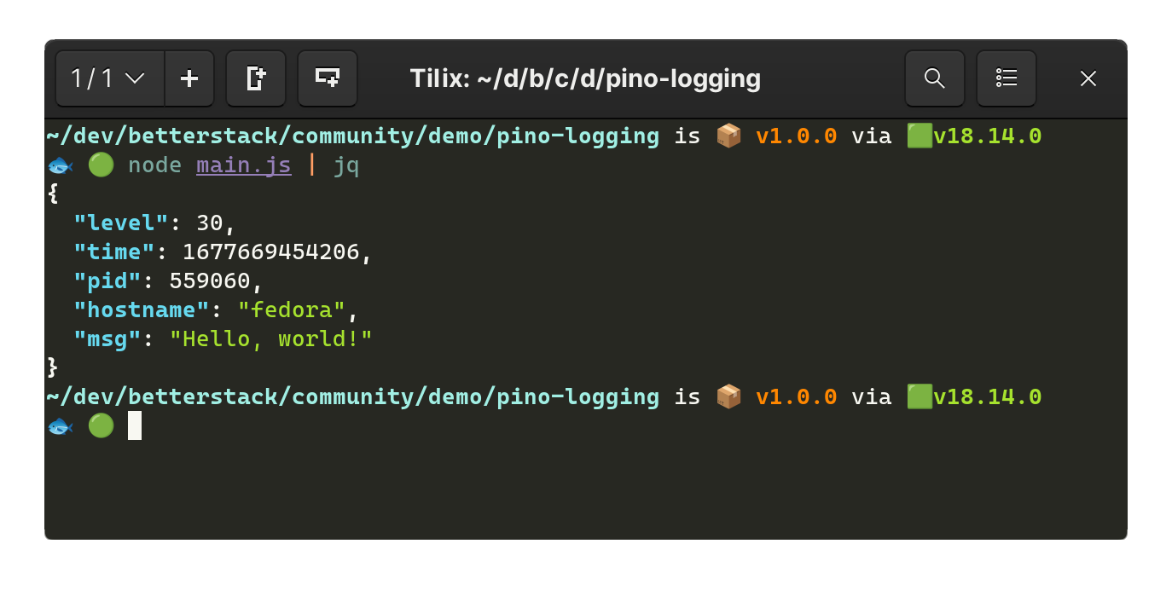The height and width of the screenshot is (590, 1172).
Task: Click the time value 1677669454206
Action: click(x=271, y=252)
